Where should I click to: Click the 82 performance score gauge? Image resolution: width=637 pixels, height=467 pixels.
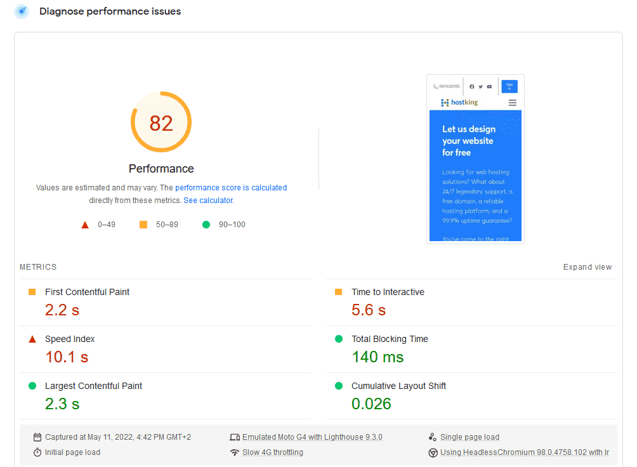(x=161, y=122)
